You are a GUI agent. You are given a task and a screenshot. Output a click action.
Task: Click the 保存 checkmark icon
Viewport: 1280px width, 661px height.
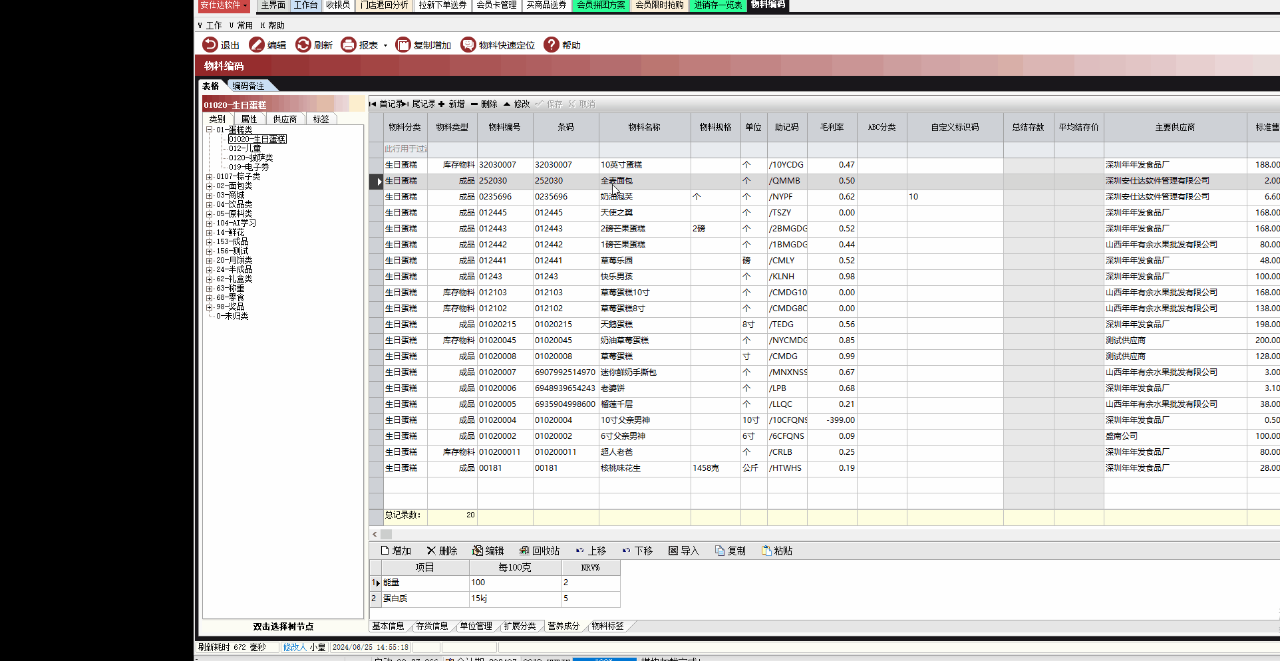(539, 104)
